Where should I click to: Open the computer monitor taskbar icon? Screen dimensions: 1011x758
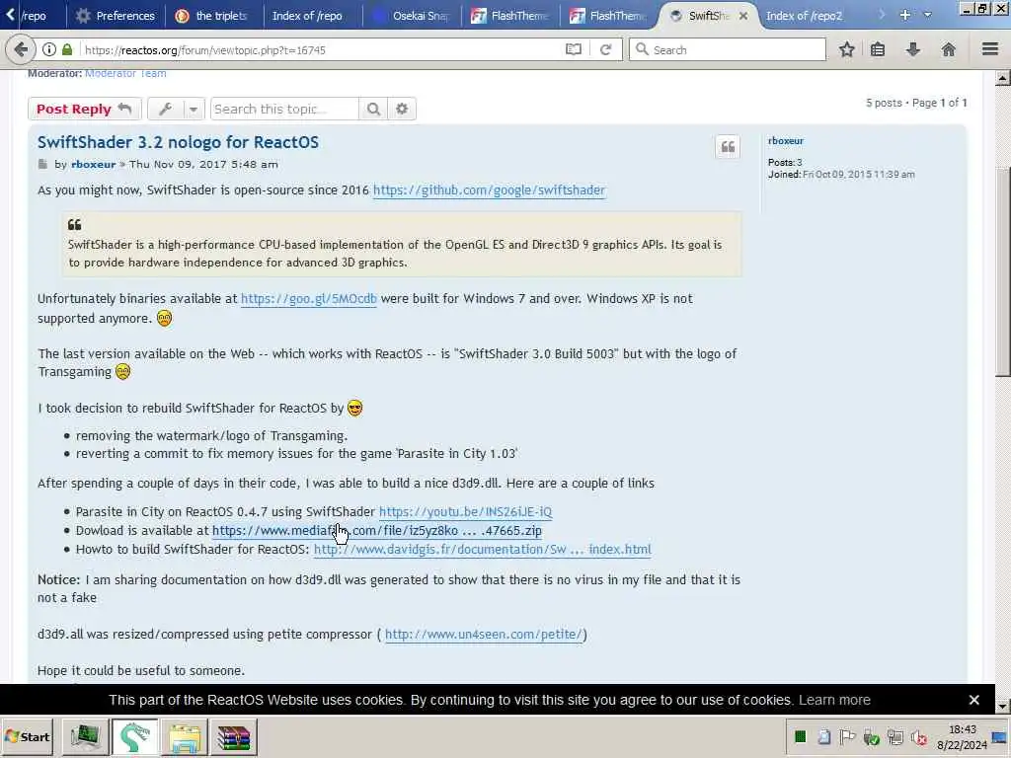point(86,737)
